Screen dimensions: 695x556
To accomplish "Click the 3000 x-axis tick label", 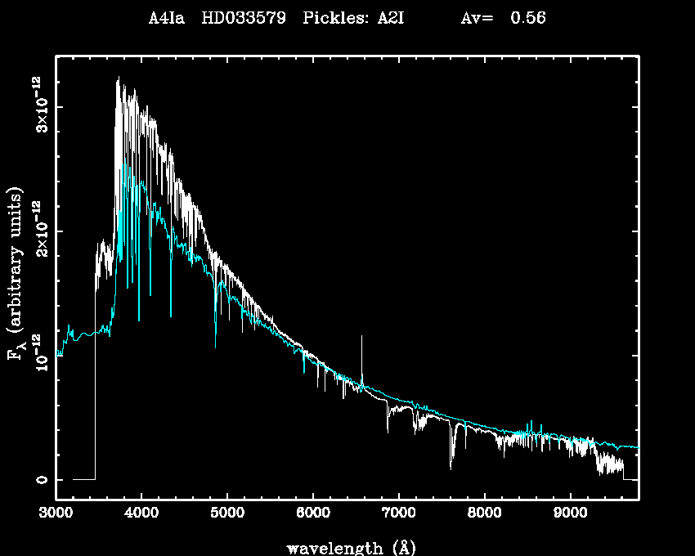I will (56, 513).
